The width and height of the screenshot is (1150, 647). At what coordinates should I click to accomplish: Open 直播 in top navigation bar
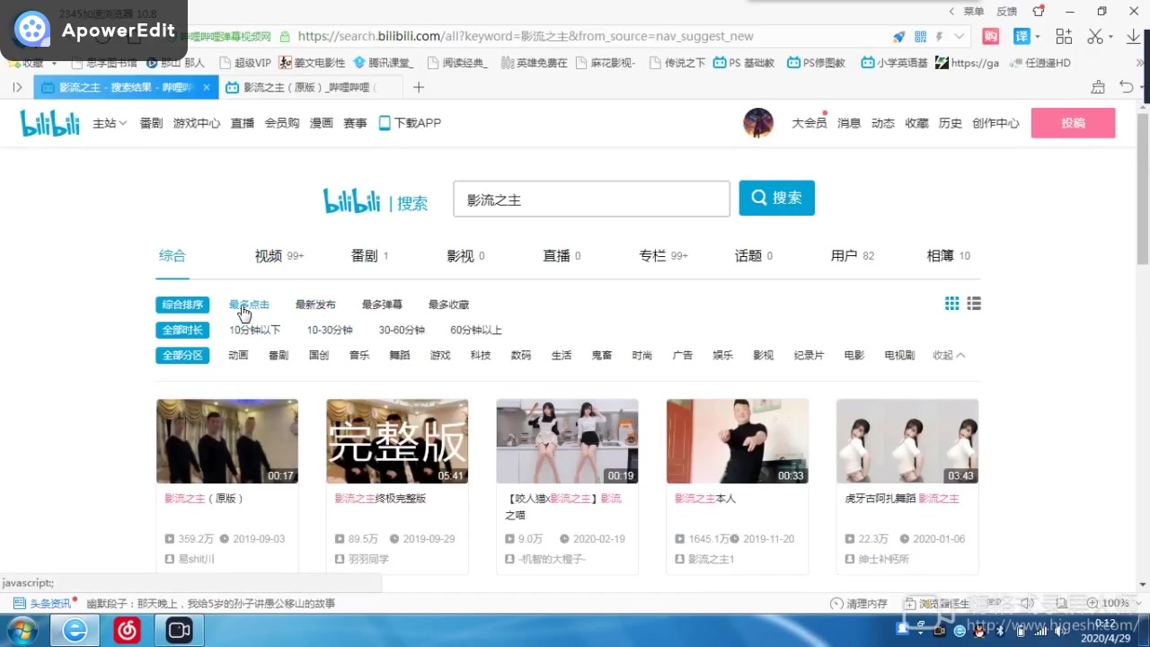tap(243, 123)
